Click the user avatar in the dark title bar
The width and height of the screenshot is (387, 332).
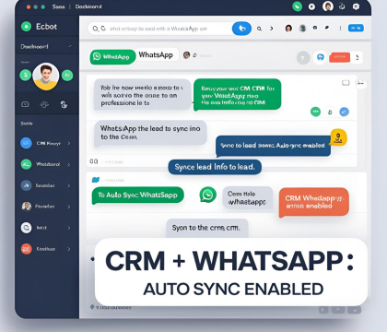(328, 6)
